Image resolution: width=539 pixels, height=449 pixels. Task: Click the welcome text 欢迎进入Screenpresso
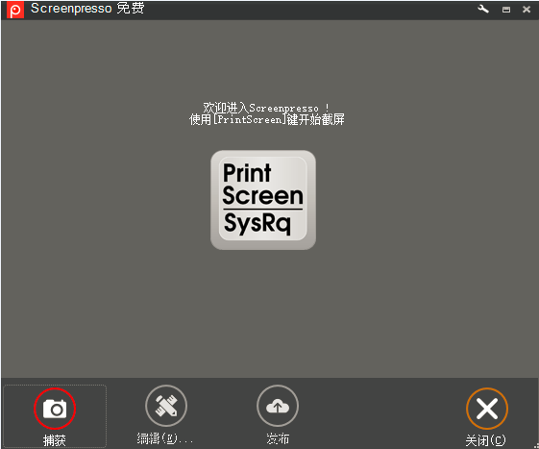(x=266, y=108)
